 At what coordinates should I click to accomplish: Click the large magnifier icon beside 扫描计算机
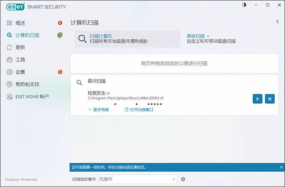[82, 39]
